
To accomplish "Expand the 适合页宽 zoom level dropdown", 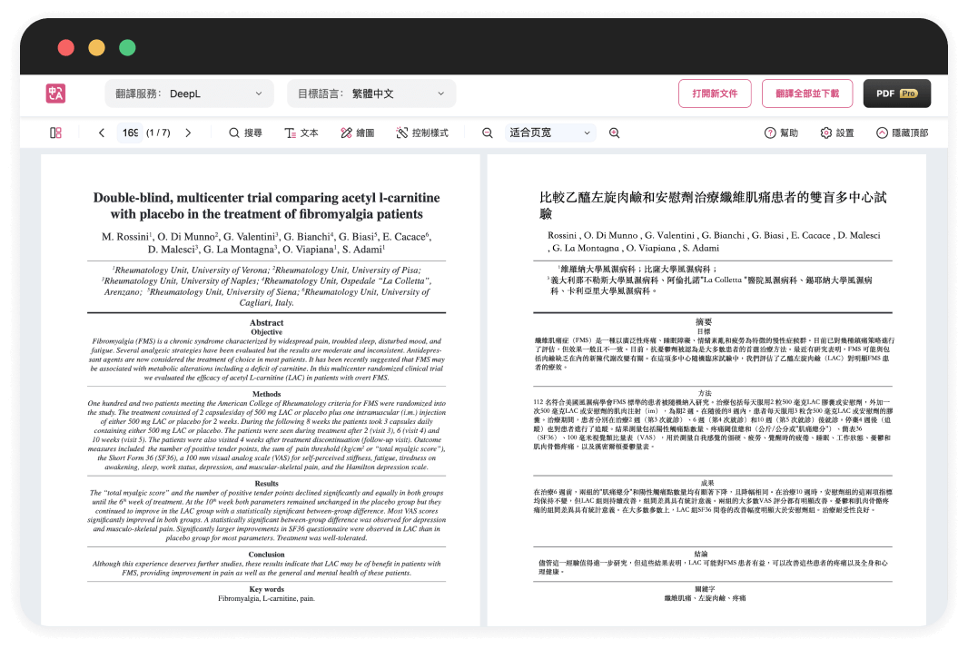I will click(x=550, y=133).
